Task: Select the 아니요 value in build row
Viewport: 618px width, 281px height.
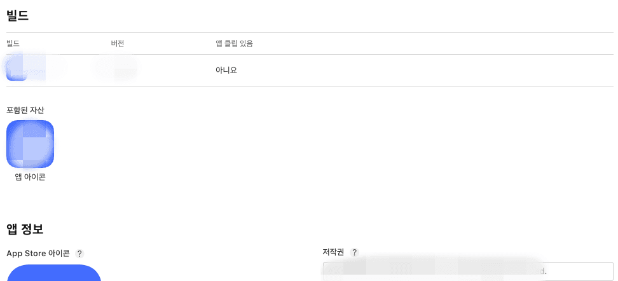Action: [226, 70]
